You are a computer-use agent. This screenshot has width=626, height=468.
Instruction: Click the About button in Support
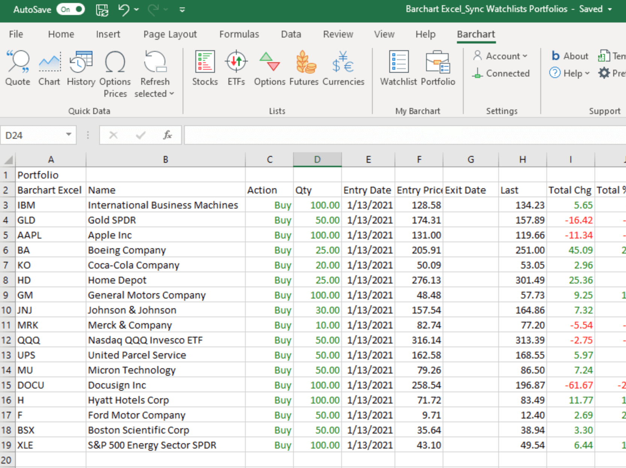coord(570,56)
